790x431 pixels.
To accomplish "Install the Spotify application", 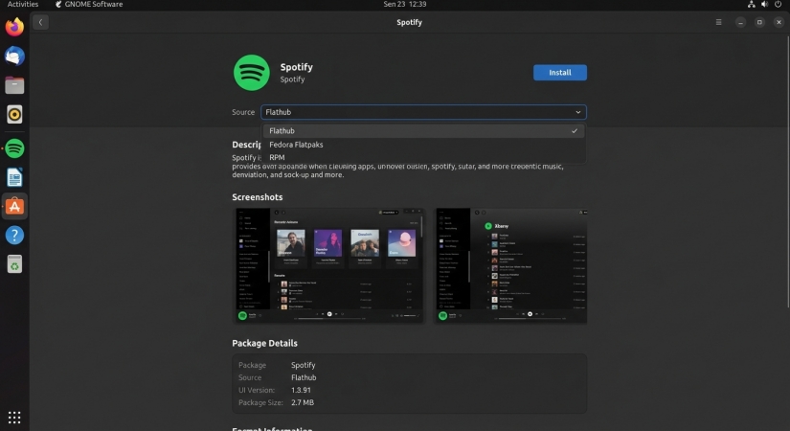I will pyautogui.click(x=560, y=73).
